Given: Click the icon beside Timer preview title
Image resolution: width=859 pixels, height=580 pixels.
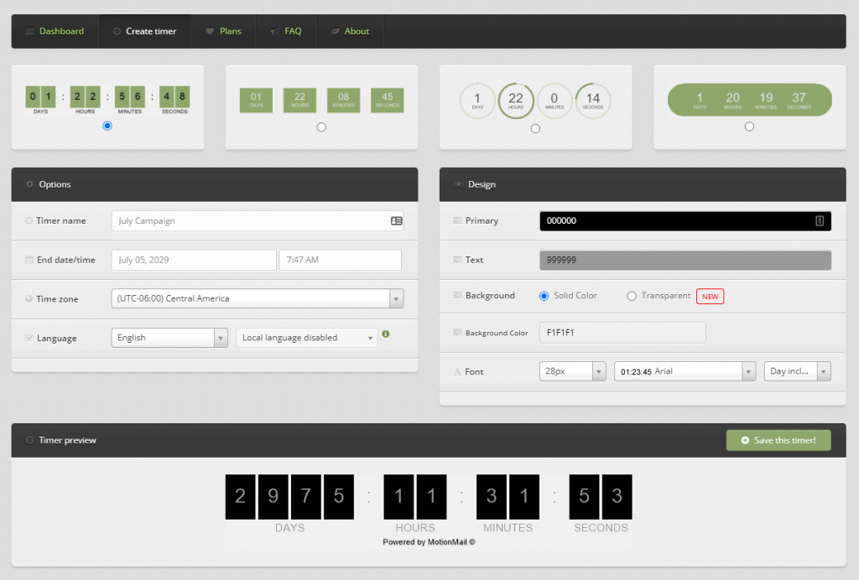Looking at the screenshot, I should point(29,440).
